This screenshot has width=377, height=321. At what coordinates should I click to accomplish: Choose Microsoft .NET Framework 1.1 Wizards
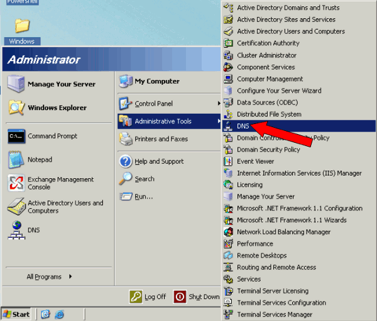tap(299, 220)
